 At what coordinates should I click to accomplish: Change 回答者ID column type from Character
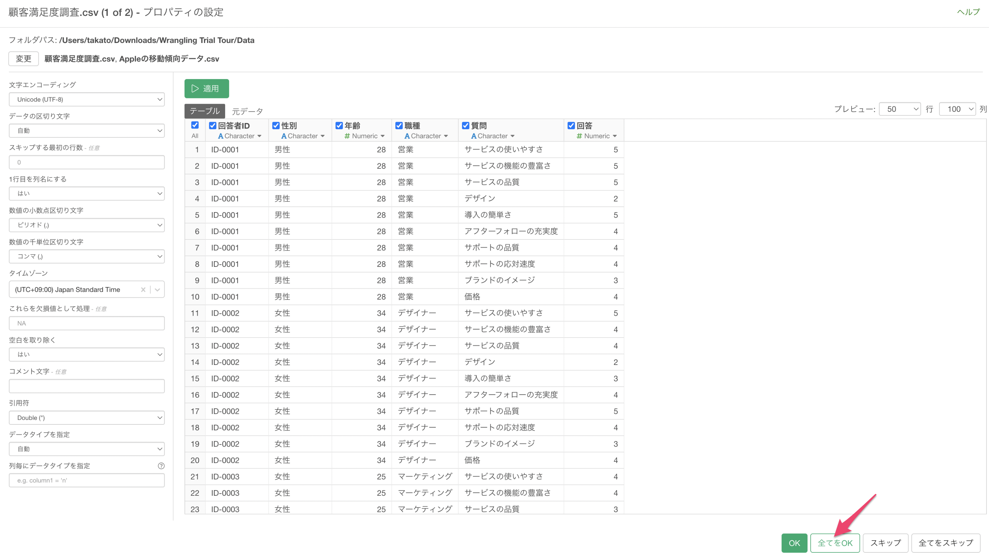point(239,136)
